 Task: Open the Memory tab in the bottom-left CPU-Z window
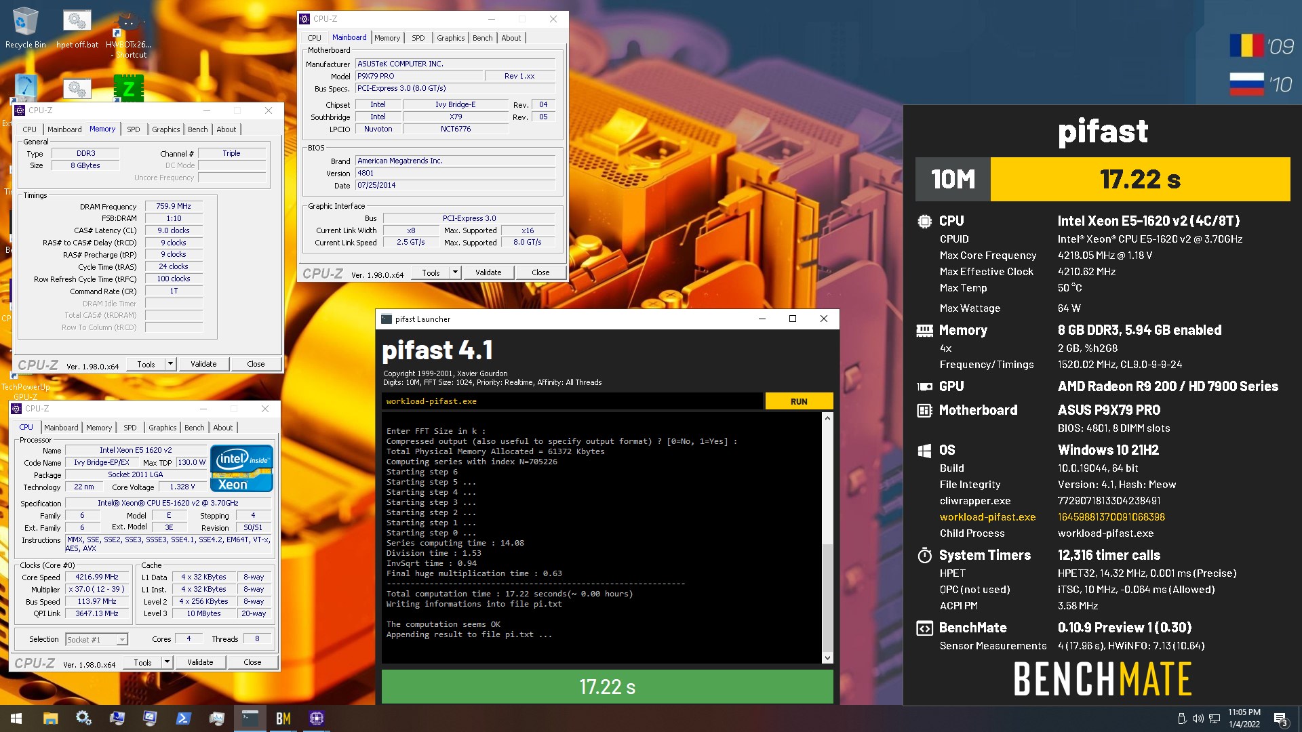coord(99,428)
